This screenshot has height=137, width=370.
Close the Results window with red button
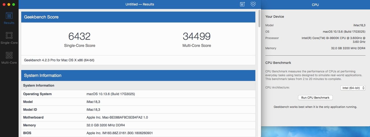(x=4, y=5)
